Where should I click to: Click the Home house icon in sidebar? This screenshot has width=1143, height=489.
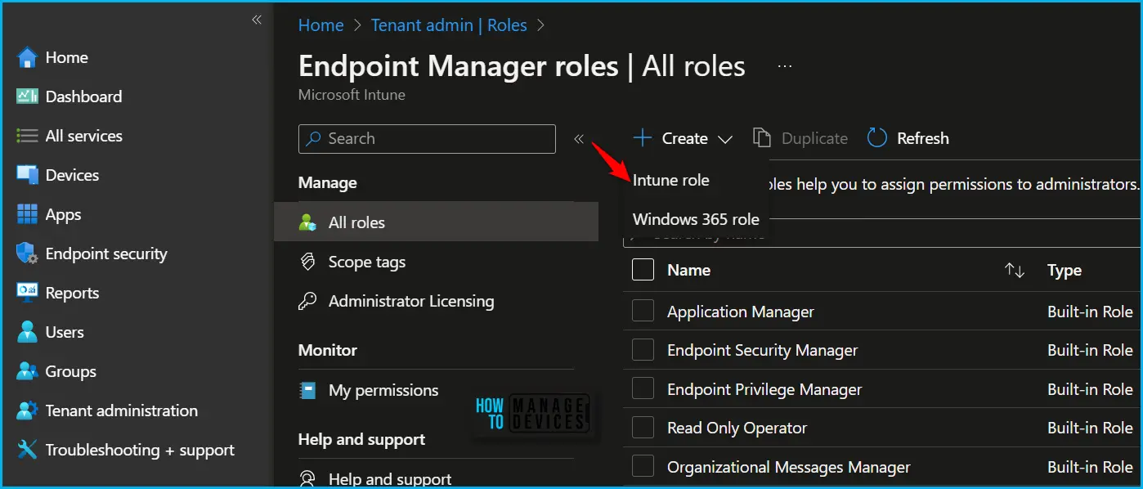pos(27,58)
